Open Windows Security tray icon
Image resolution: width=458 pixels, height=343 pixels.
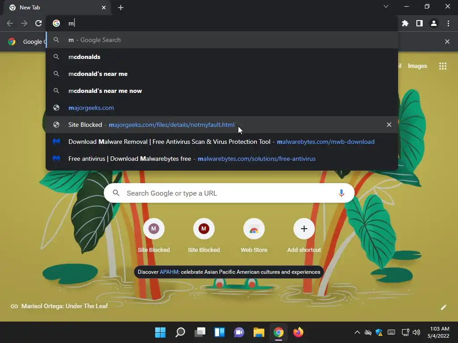coord(379,332)
